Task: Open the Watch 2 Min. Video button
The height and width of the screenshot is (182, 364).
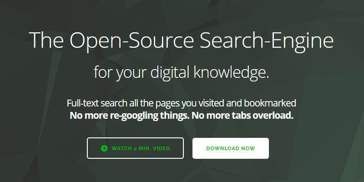Action: click(x=135, y=148)
